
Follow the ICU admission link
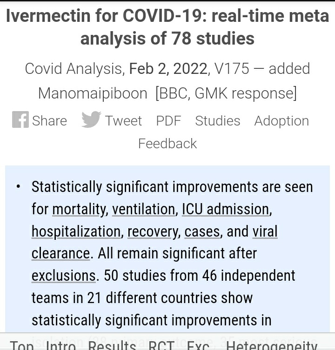pos(226,209)
